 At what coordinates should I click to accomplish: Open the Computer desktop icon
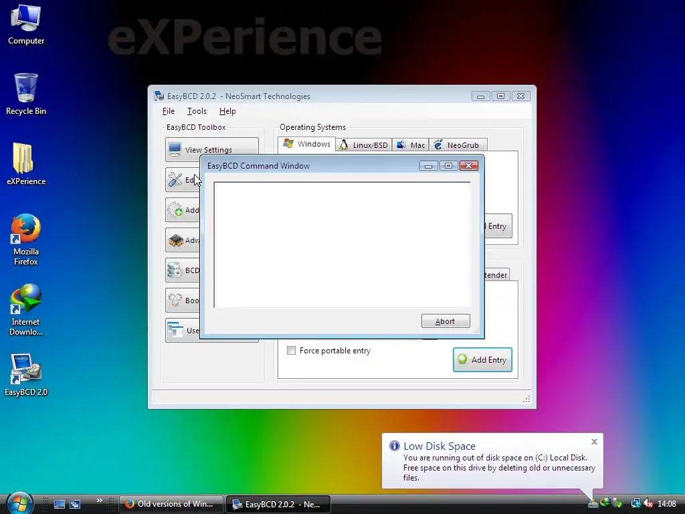coord(26,24)
